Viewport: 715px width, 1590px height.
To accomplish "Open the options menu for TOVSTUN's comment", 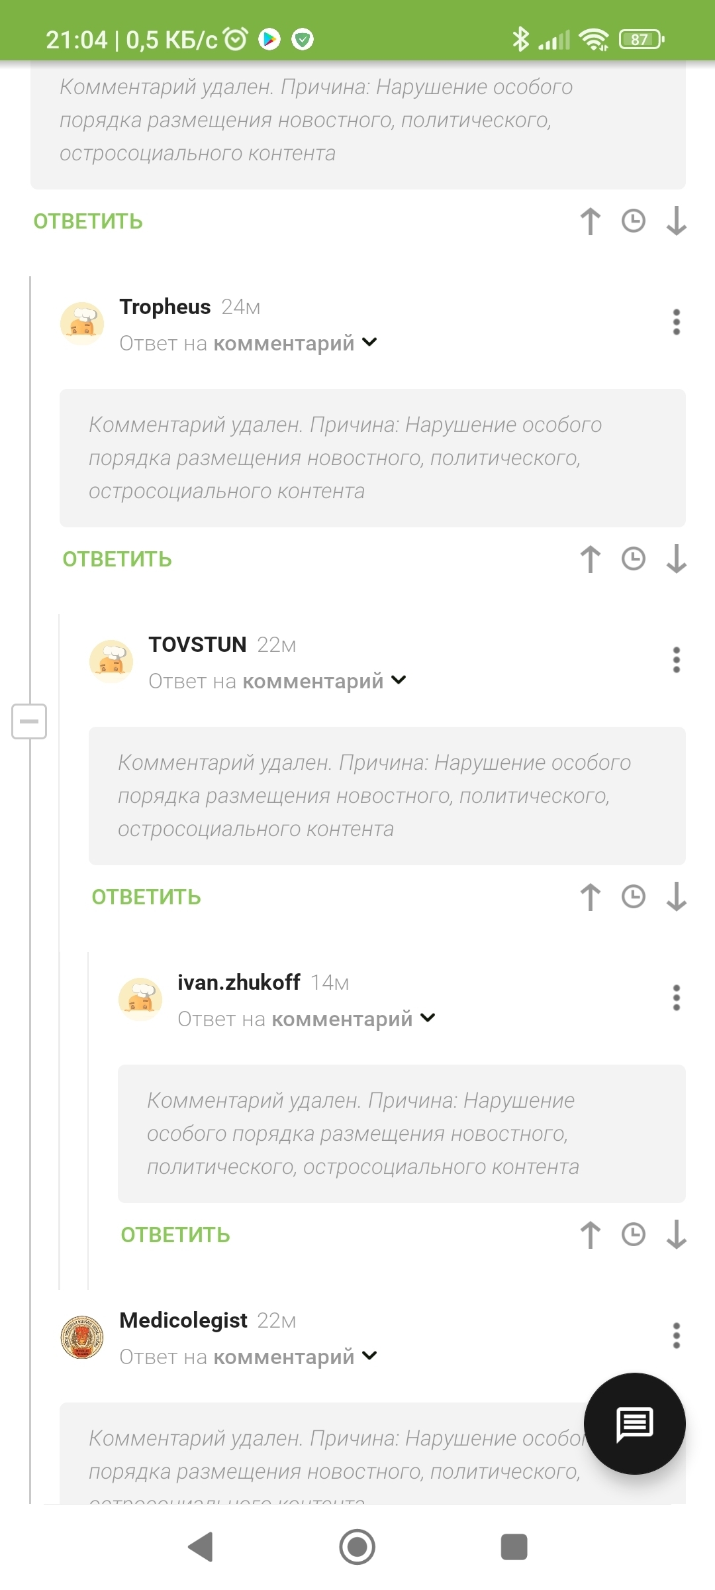I will [x=676, y=660].
